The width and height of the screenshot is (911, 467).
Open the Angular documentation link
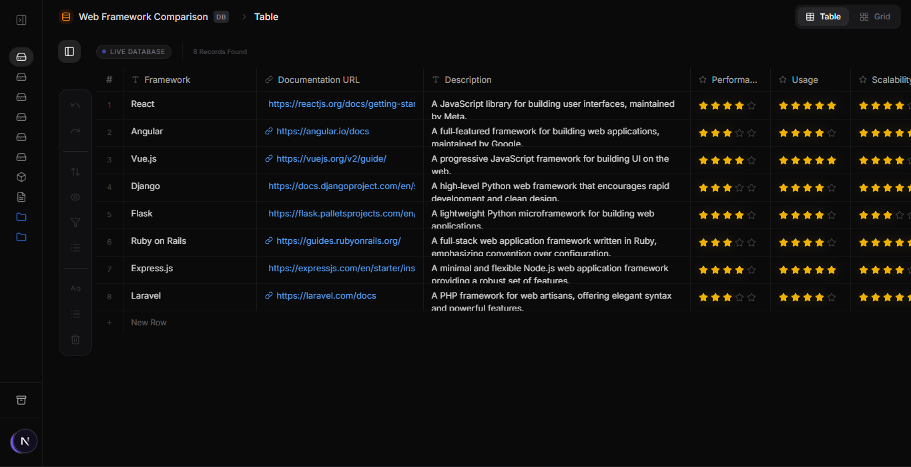[x=323, y=131]
